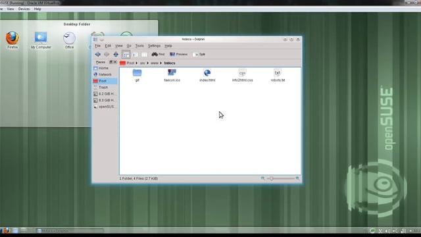The image size is (421, 237).
Task: Select the 6.2 GiB hard drive entry
Action: point(105,93)
